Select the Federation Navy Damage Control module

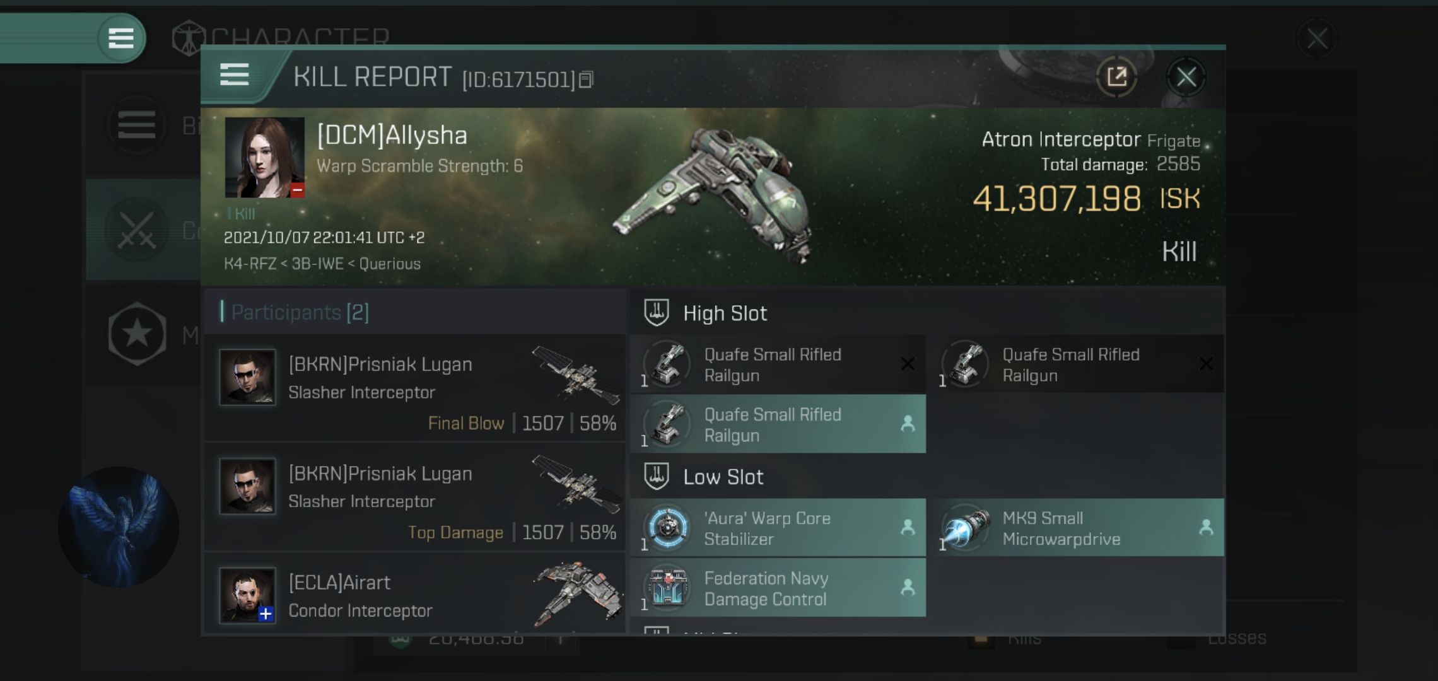[778, 588]
